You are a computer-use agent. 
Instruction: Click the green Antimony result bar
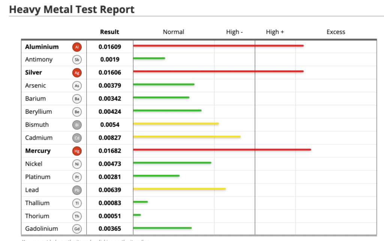coord(149,58)
